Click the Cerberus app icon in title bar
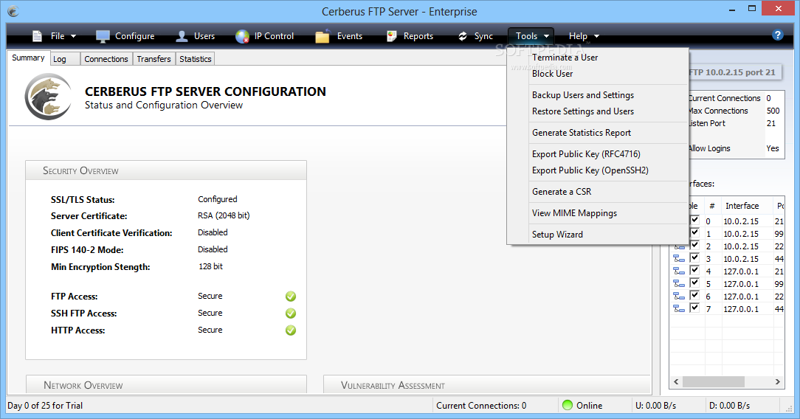This screenshot has height=419, width=800. click(13, 11)
